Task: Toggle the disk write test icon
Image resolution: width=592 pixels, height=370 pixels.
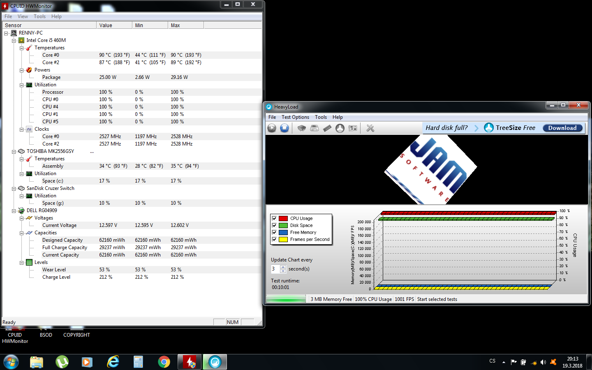Action: [314, 128]
